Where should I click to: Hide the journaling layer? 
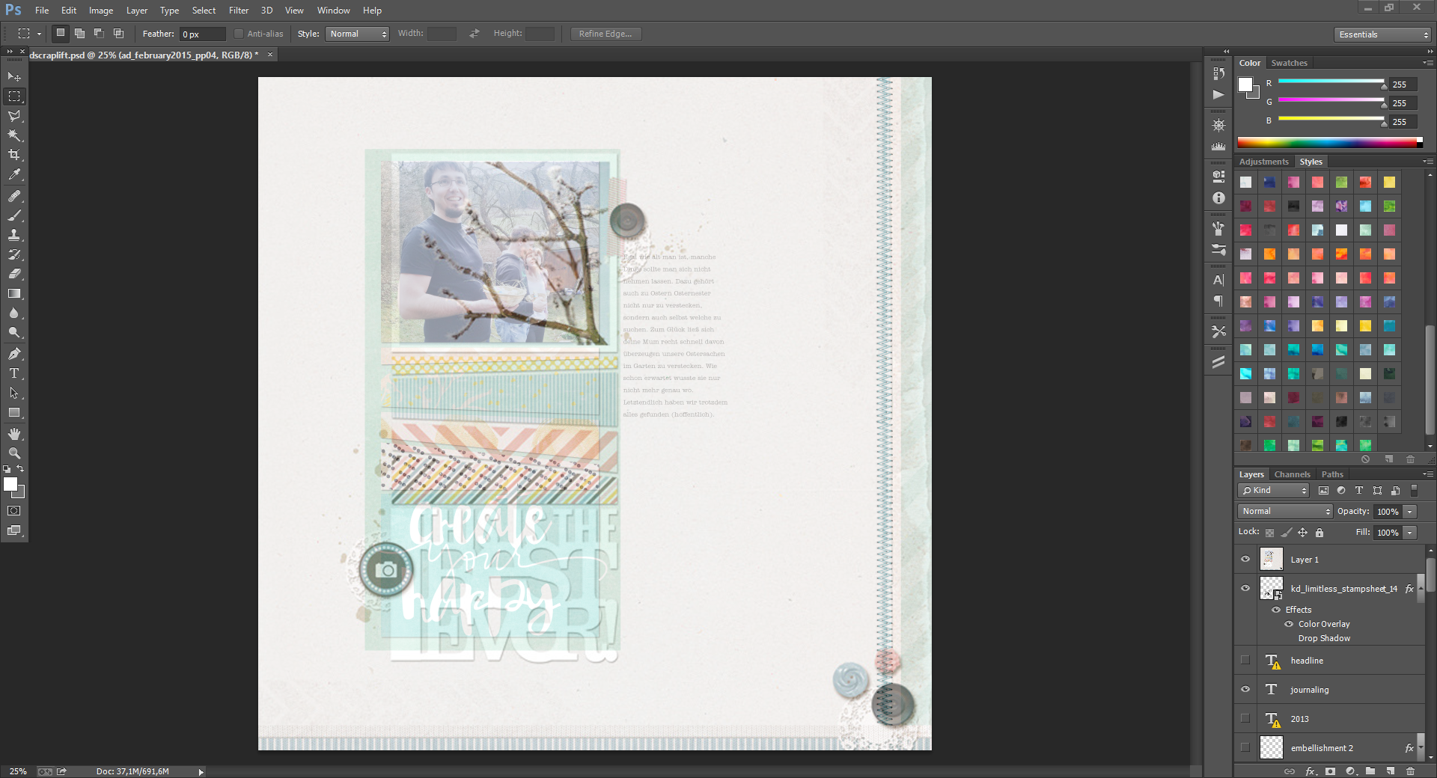(x=1245, y=689)
